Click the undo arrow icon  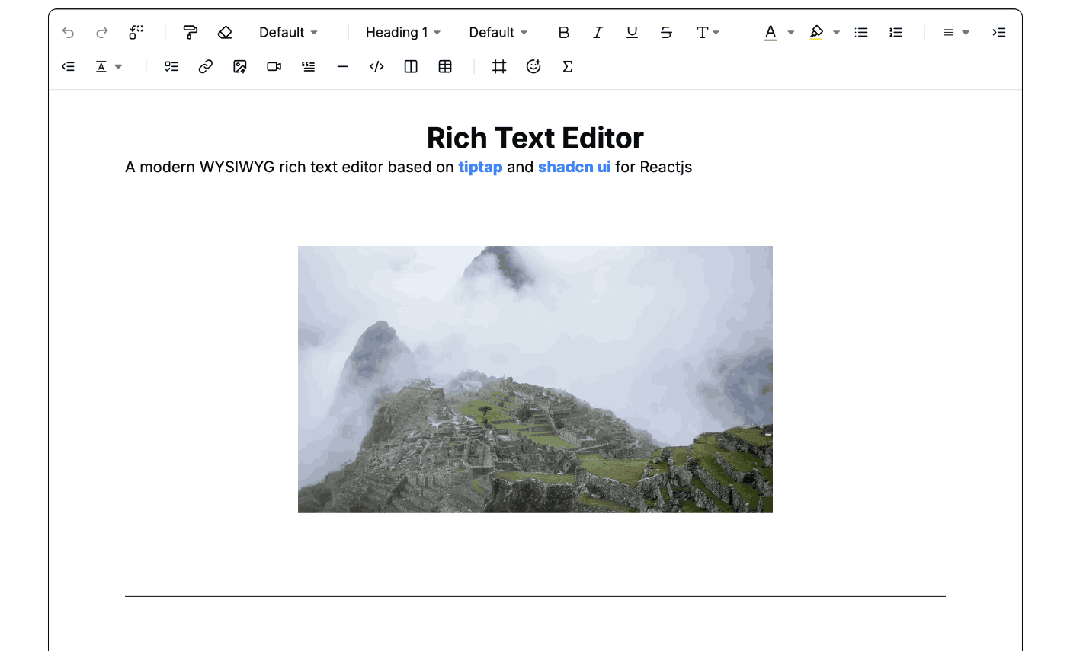pos(69,32)
